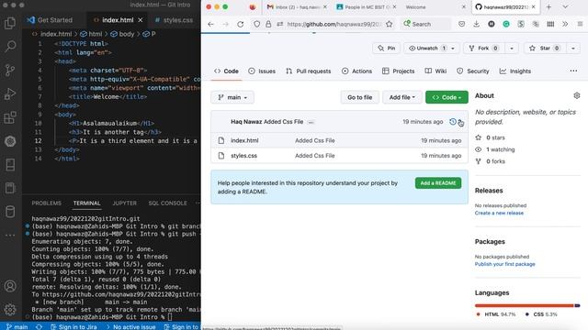The image size is (588, 330).
Task: Open the database icon in activity bar
Action: tap(10, 212)
